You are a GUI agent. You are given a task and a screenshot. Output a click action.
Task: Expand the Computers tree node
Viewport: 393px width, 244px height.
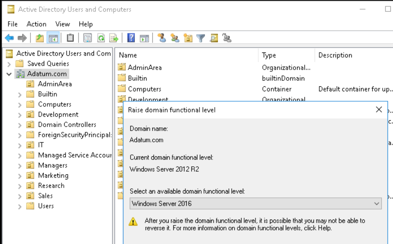[x=20, y=105]
